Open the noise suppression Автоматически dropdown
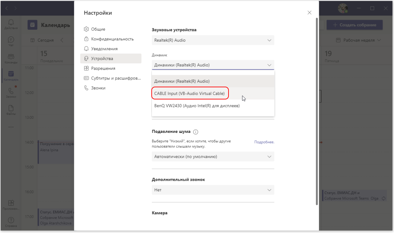Viewport: 394px width, 233px height. 213,157
